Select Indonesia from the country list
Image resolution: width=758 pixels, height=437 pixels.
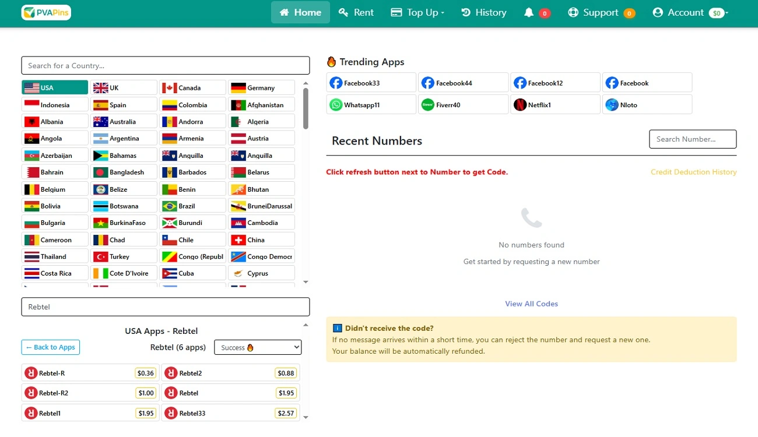click(55, 104)
